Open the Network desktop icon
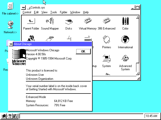This screenshot has width=161, height=120. 10,24
